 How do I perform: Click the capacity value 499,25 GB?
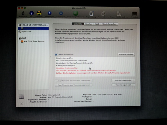107,94
